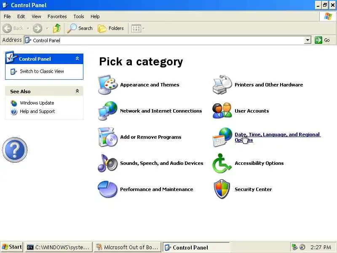Click the Control Panel taskbar button
The image size is (337, 253).
196,247
